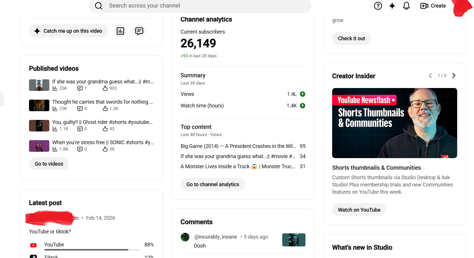The height and width of the screenshot is (258, 474).
Task: Open the help question mark icon
Action: point(378,6)
